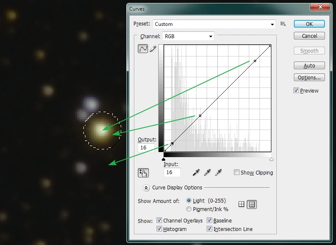336x245 pixels.
Task: Switch to simple 4x4 grid icon
Action: pos(242,204)
